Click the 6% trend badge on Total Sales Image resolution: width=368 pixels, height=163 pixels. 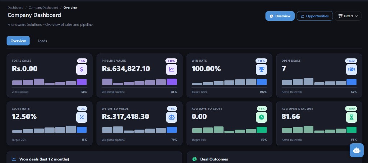coord(82,61)
